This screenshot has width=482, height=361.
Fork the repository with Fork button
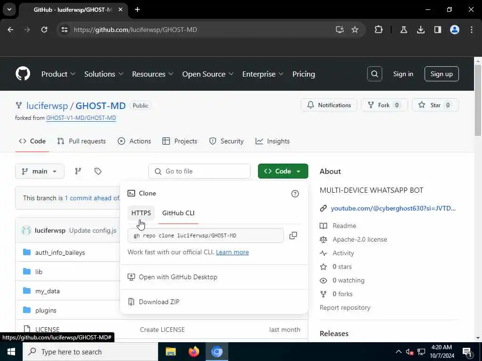pos(384,105)
